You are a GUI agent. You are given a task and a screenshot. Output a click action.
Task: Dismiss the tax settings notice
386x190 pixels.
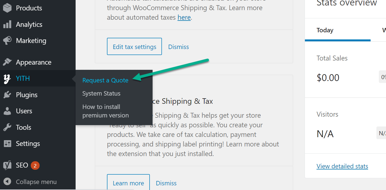178,47
